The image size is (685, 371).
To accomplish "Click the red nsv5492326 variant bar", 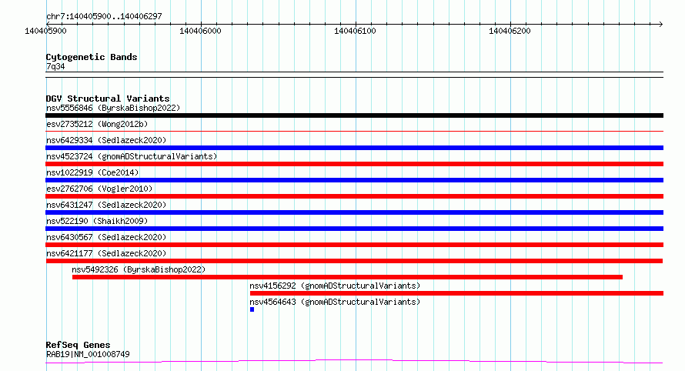I will click(x=347, y=277).
